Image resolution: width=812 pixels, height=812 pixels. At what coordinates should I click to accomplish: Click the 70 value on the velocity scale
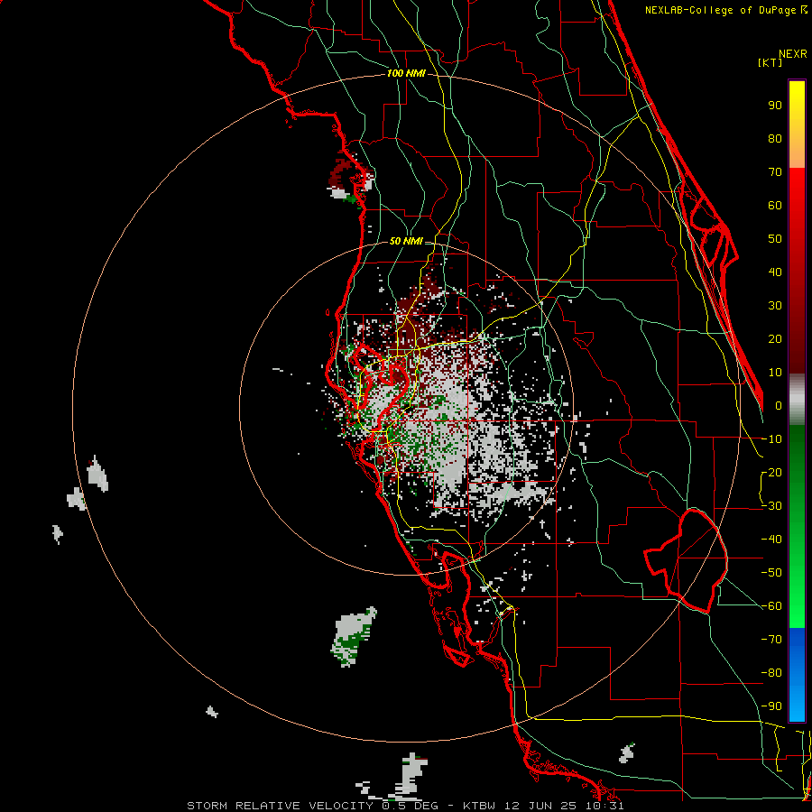[x=775, y=172]
